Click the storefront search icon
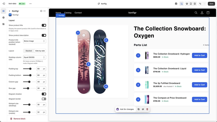Image resolution: width=217 pixels, height=122 pixels. 196,13
